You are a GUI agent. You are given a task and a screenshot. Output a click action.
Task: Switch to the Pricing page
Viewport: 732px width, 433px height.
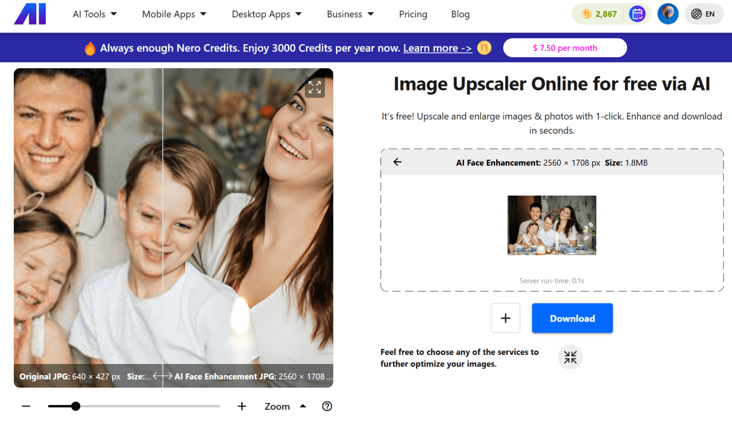click(x=413, y=14)
